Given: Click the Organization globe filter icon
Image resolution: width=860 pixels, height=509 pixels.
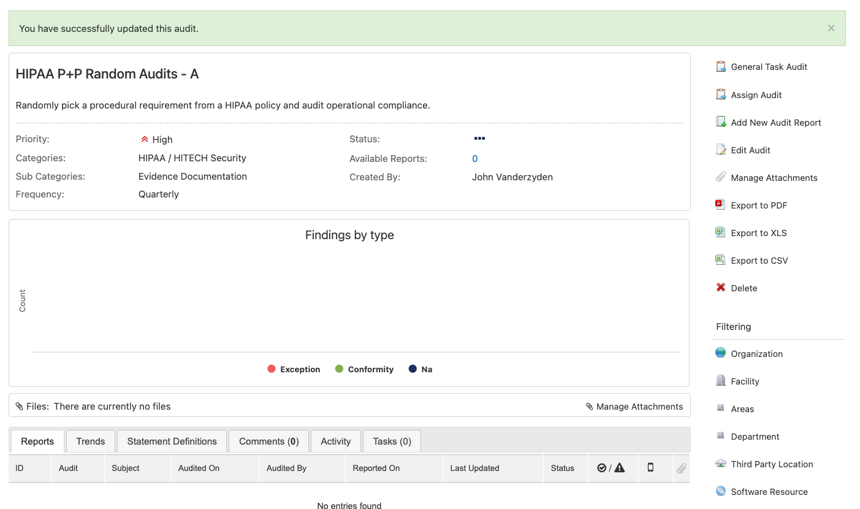Looking at the screenshot, I should [721, 353].
